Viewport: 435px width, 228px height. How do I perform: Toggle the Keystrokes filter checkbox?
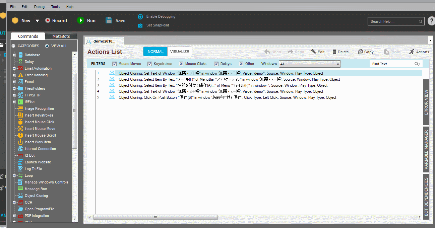tap(150, 64)
